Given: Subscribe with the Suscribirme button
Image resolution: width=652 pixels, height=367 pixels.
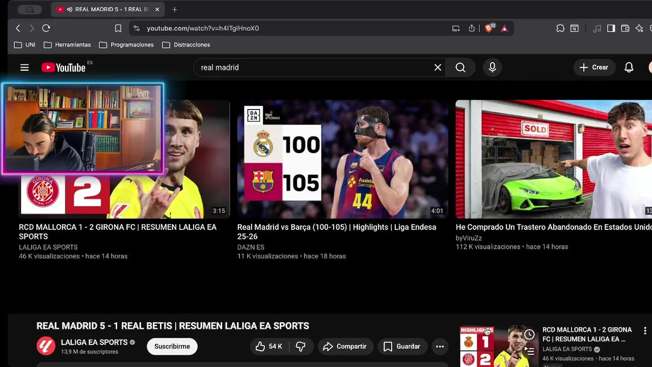Looking at the screenshot, I should [172, 347].
